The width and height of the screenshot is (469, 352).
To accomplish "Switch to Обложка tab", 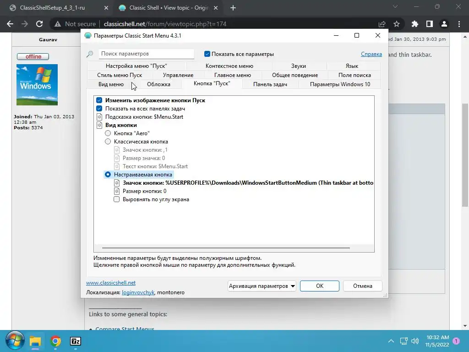I will click(x=158, y=84).
